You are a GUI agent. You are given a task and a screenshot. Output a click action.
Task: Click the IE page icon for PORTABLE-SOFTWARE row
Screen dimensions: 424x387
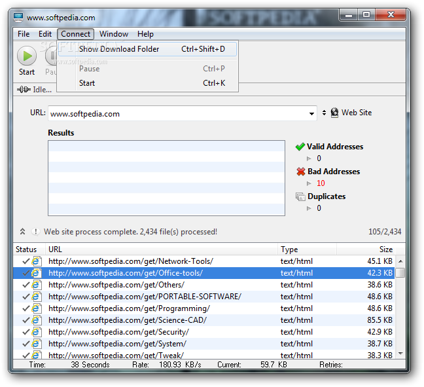37,297
